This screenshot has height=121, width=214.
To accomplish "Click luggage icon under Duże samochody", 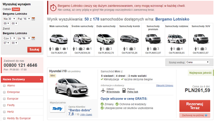I will click(108, 49).
